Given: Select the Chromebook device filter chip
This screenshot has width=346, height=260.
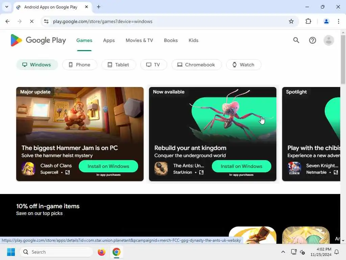Looking at the screenshot, I should point(196,65).
